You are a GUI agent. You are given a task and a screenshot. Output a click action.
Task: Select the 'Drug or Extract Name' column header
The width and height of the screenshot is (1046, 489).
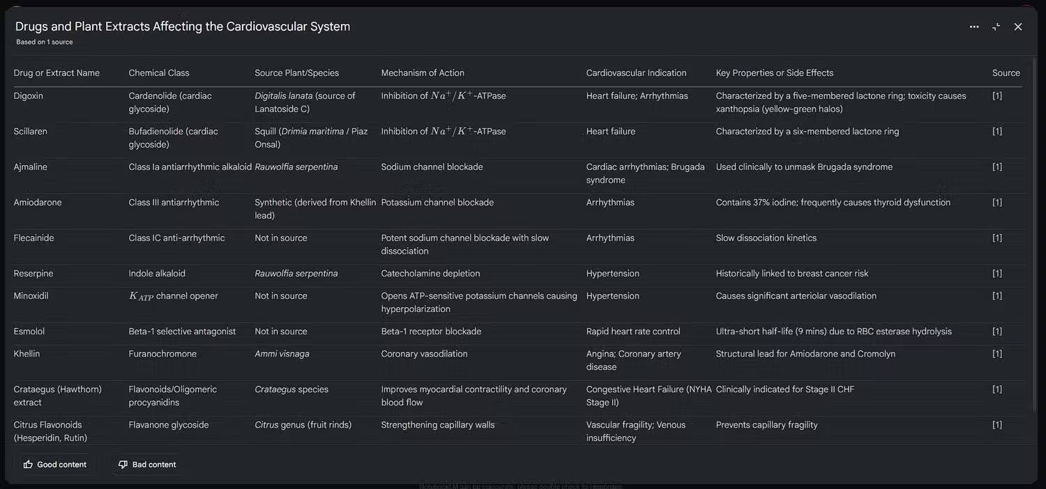coord(56,72)
